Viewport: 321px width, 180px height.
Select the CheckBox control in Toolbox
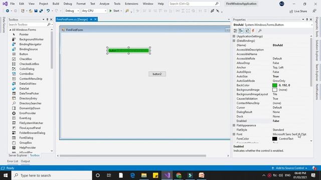click(x=26, y=59)
